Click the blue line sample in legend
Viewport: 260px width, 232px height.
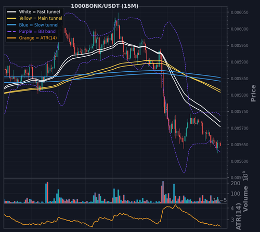tap(11, 25)
